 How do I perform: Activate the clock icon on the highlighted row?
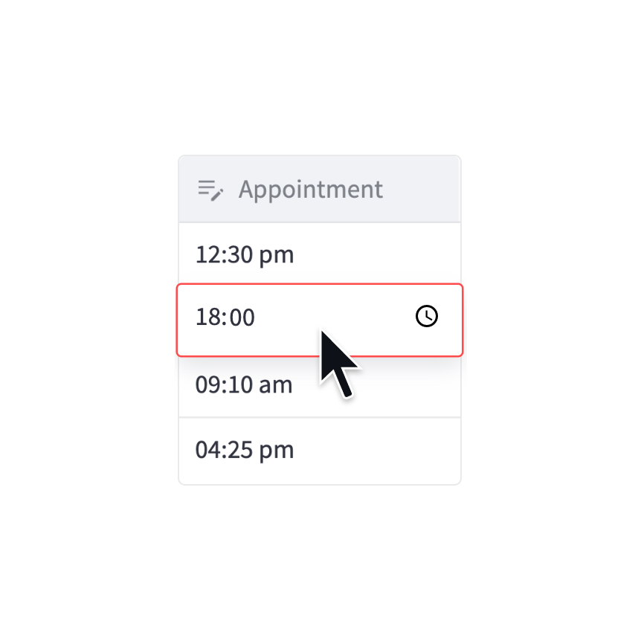pos(426,316)
